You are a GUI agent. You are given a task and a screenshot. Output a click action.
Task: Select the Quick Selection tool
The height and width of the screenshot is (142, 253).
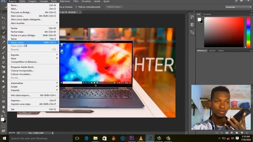point(4,32)
